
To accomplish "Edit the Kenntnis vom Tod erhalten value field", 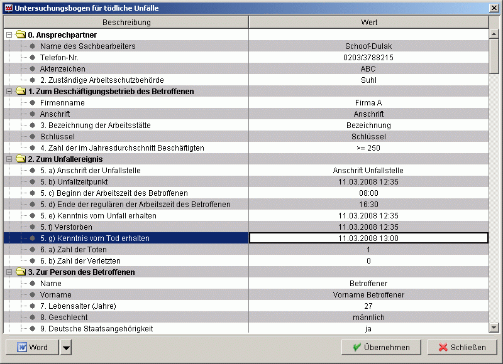I will tap(368, 238).
